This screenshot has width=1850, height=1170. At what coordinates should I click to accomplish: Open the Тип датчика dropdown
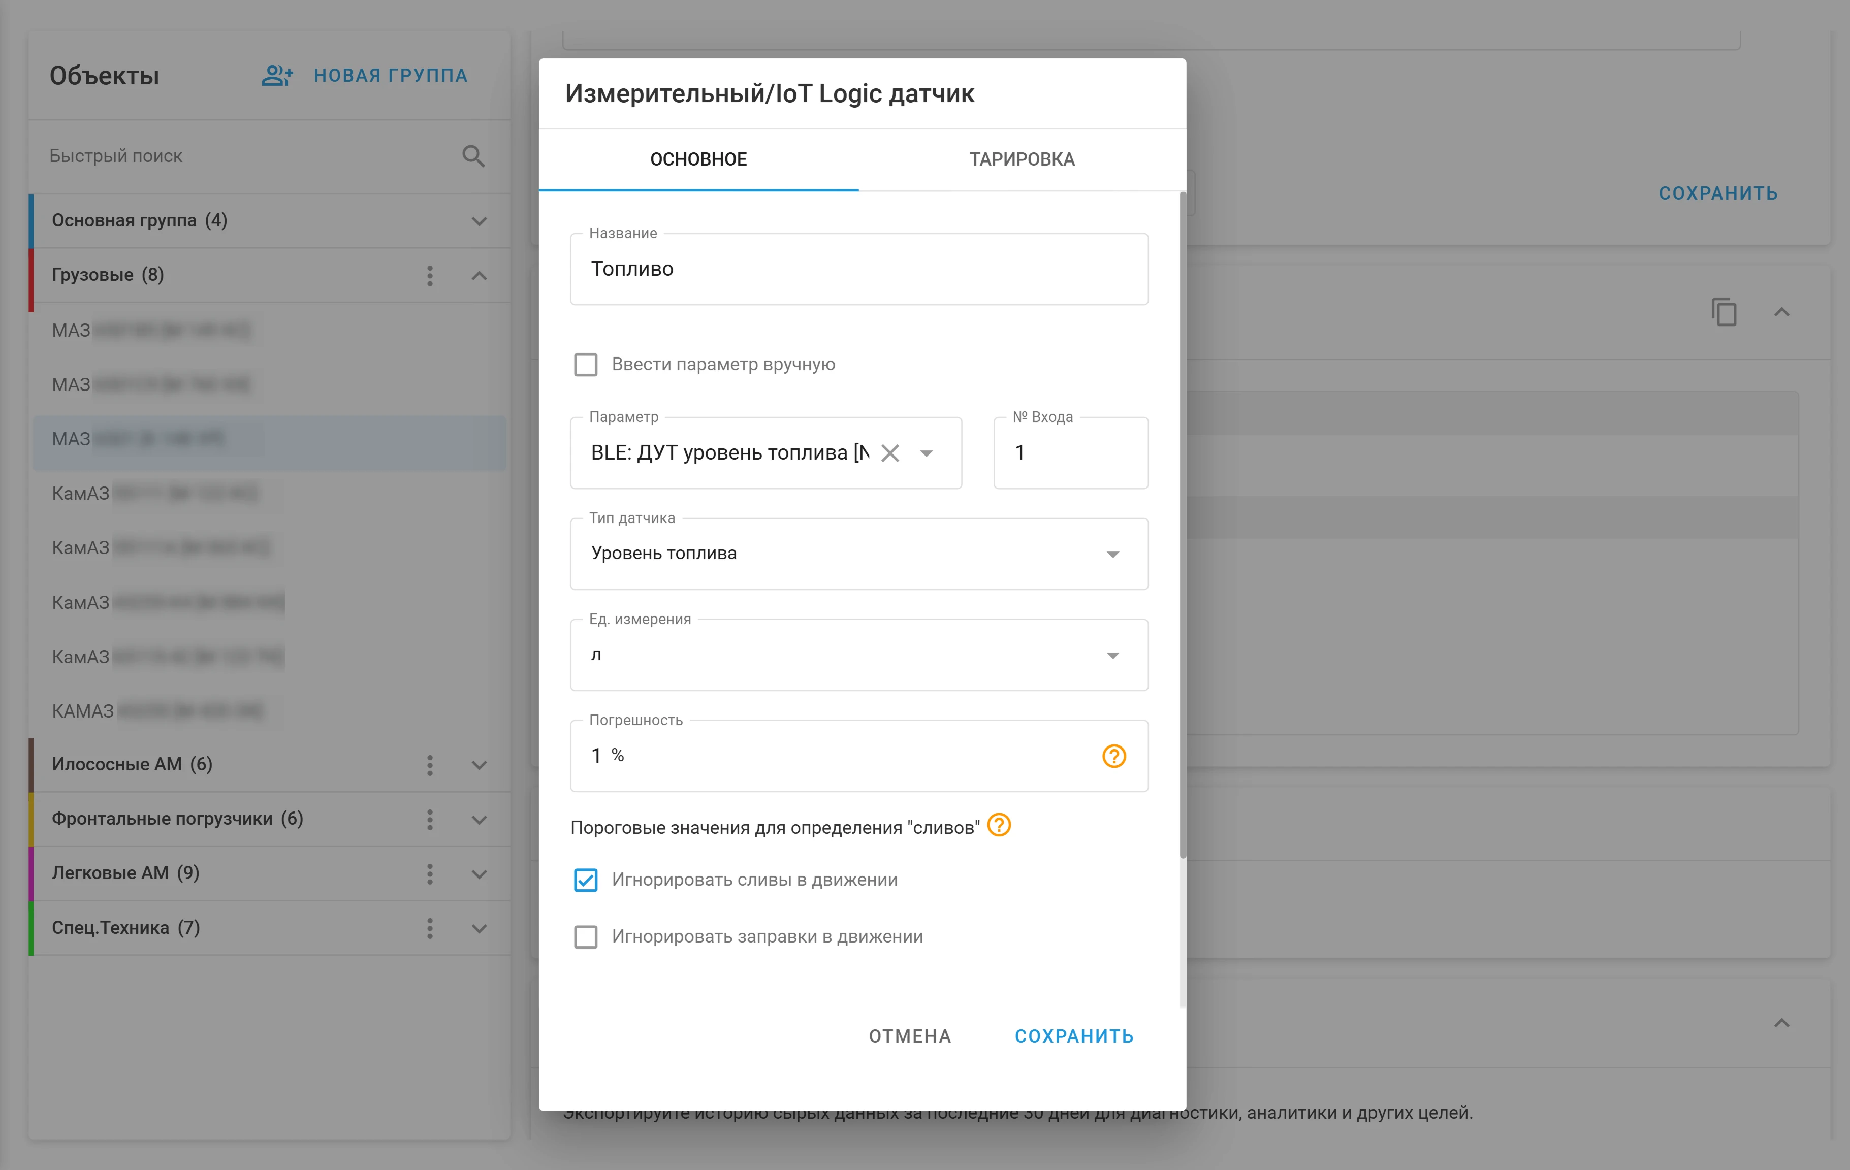pyautogui.click(x=859, y=554)
